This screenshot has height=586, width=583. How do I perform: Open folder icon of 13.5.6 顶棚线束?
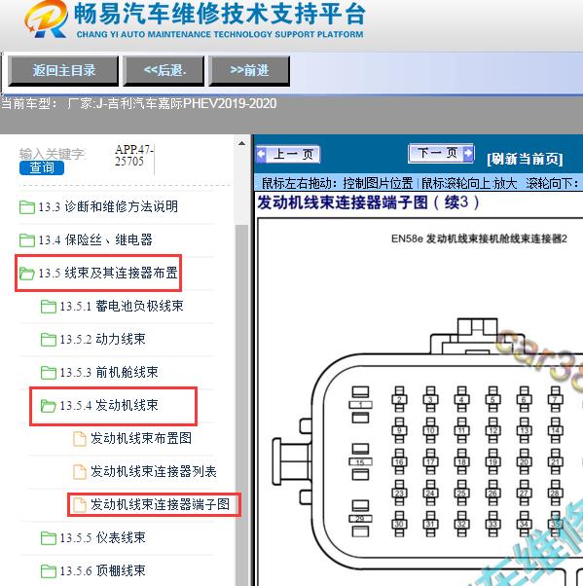(x=49, y=571)
